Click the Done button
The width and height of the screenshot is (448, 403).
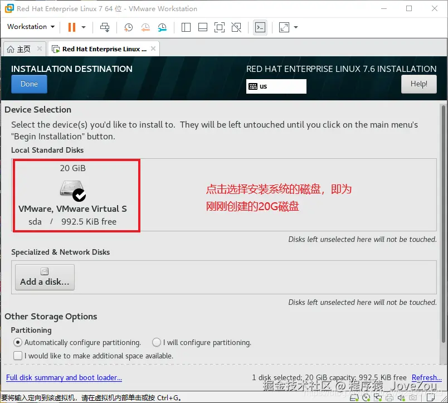click(x=29, y=84)
